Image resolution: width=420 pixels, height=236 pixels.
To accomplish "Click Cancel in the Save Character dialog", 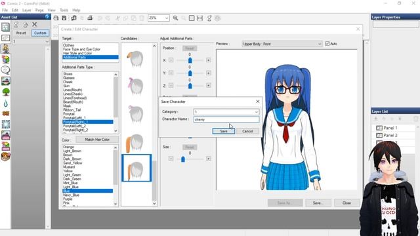I will (247, 131).
